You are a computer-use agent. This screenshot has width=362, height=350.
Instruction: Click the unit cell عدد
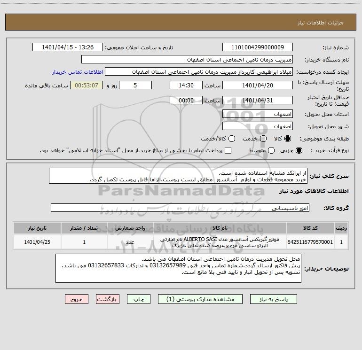(130, 242)
